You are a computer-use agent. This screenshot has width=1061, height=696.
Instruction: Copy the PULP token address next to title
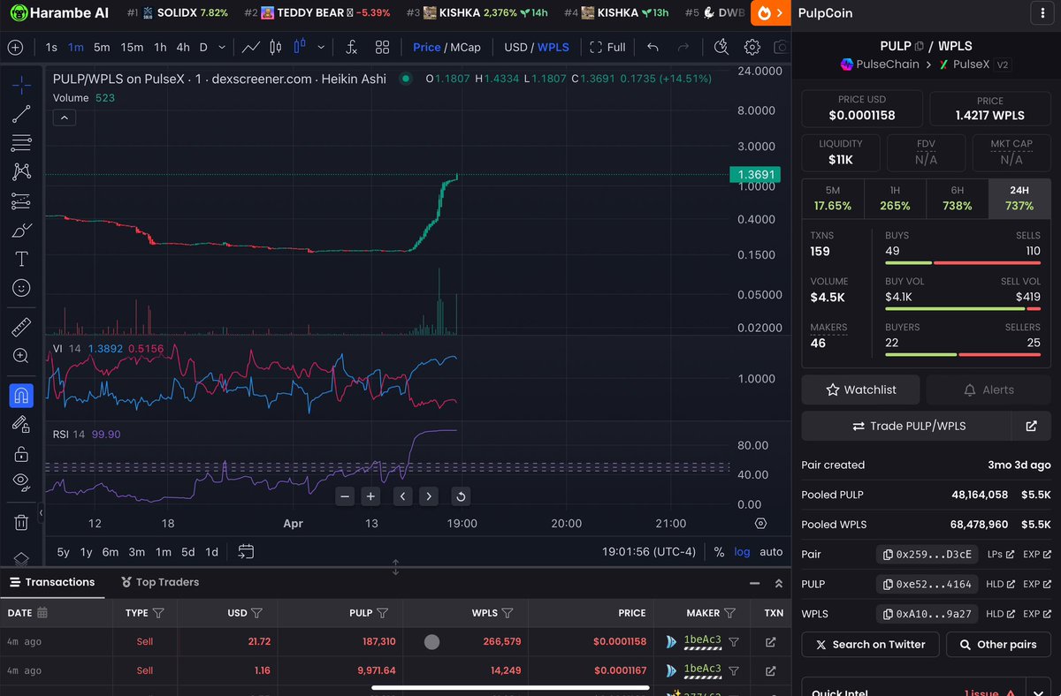pyautogui.click(x=920, y=46)
